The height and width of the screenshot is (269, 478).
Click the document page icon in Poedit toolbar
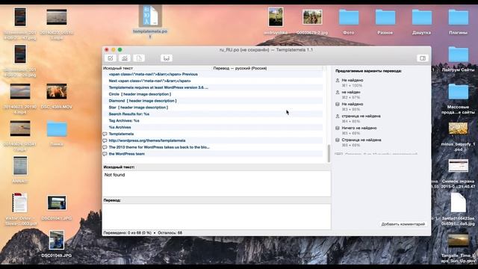coord(139,58)
